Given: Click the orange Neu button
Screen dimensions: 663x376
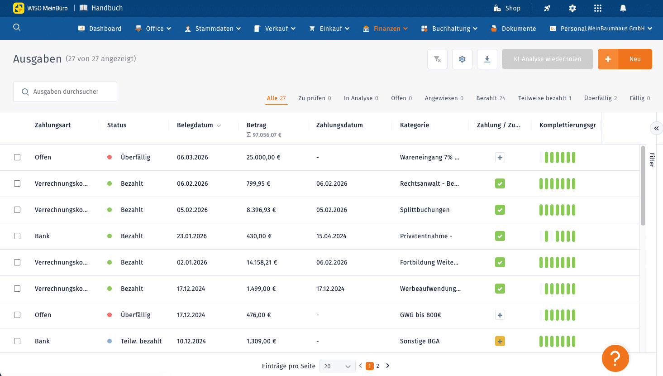Looking at the screenshot, I should tap(625, 59).
